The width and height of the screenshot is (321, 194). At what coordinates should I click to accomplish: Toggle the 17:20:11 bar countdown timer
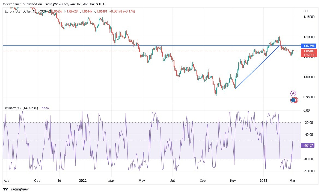310,55
